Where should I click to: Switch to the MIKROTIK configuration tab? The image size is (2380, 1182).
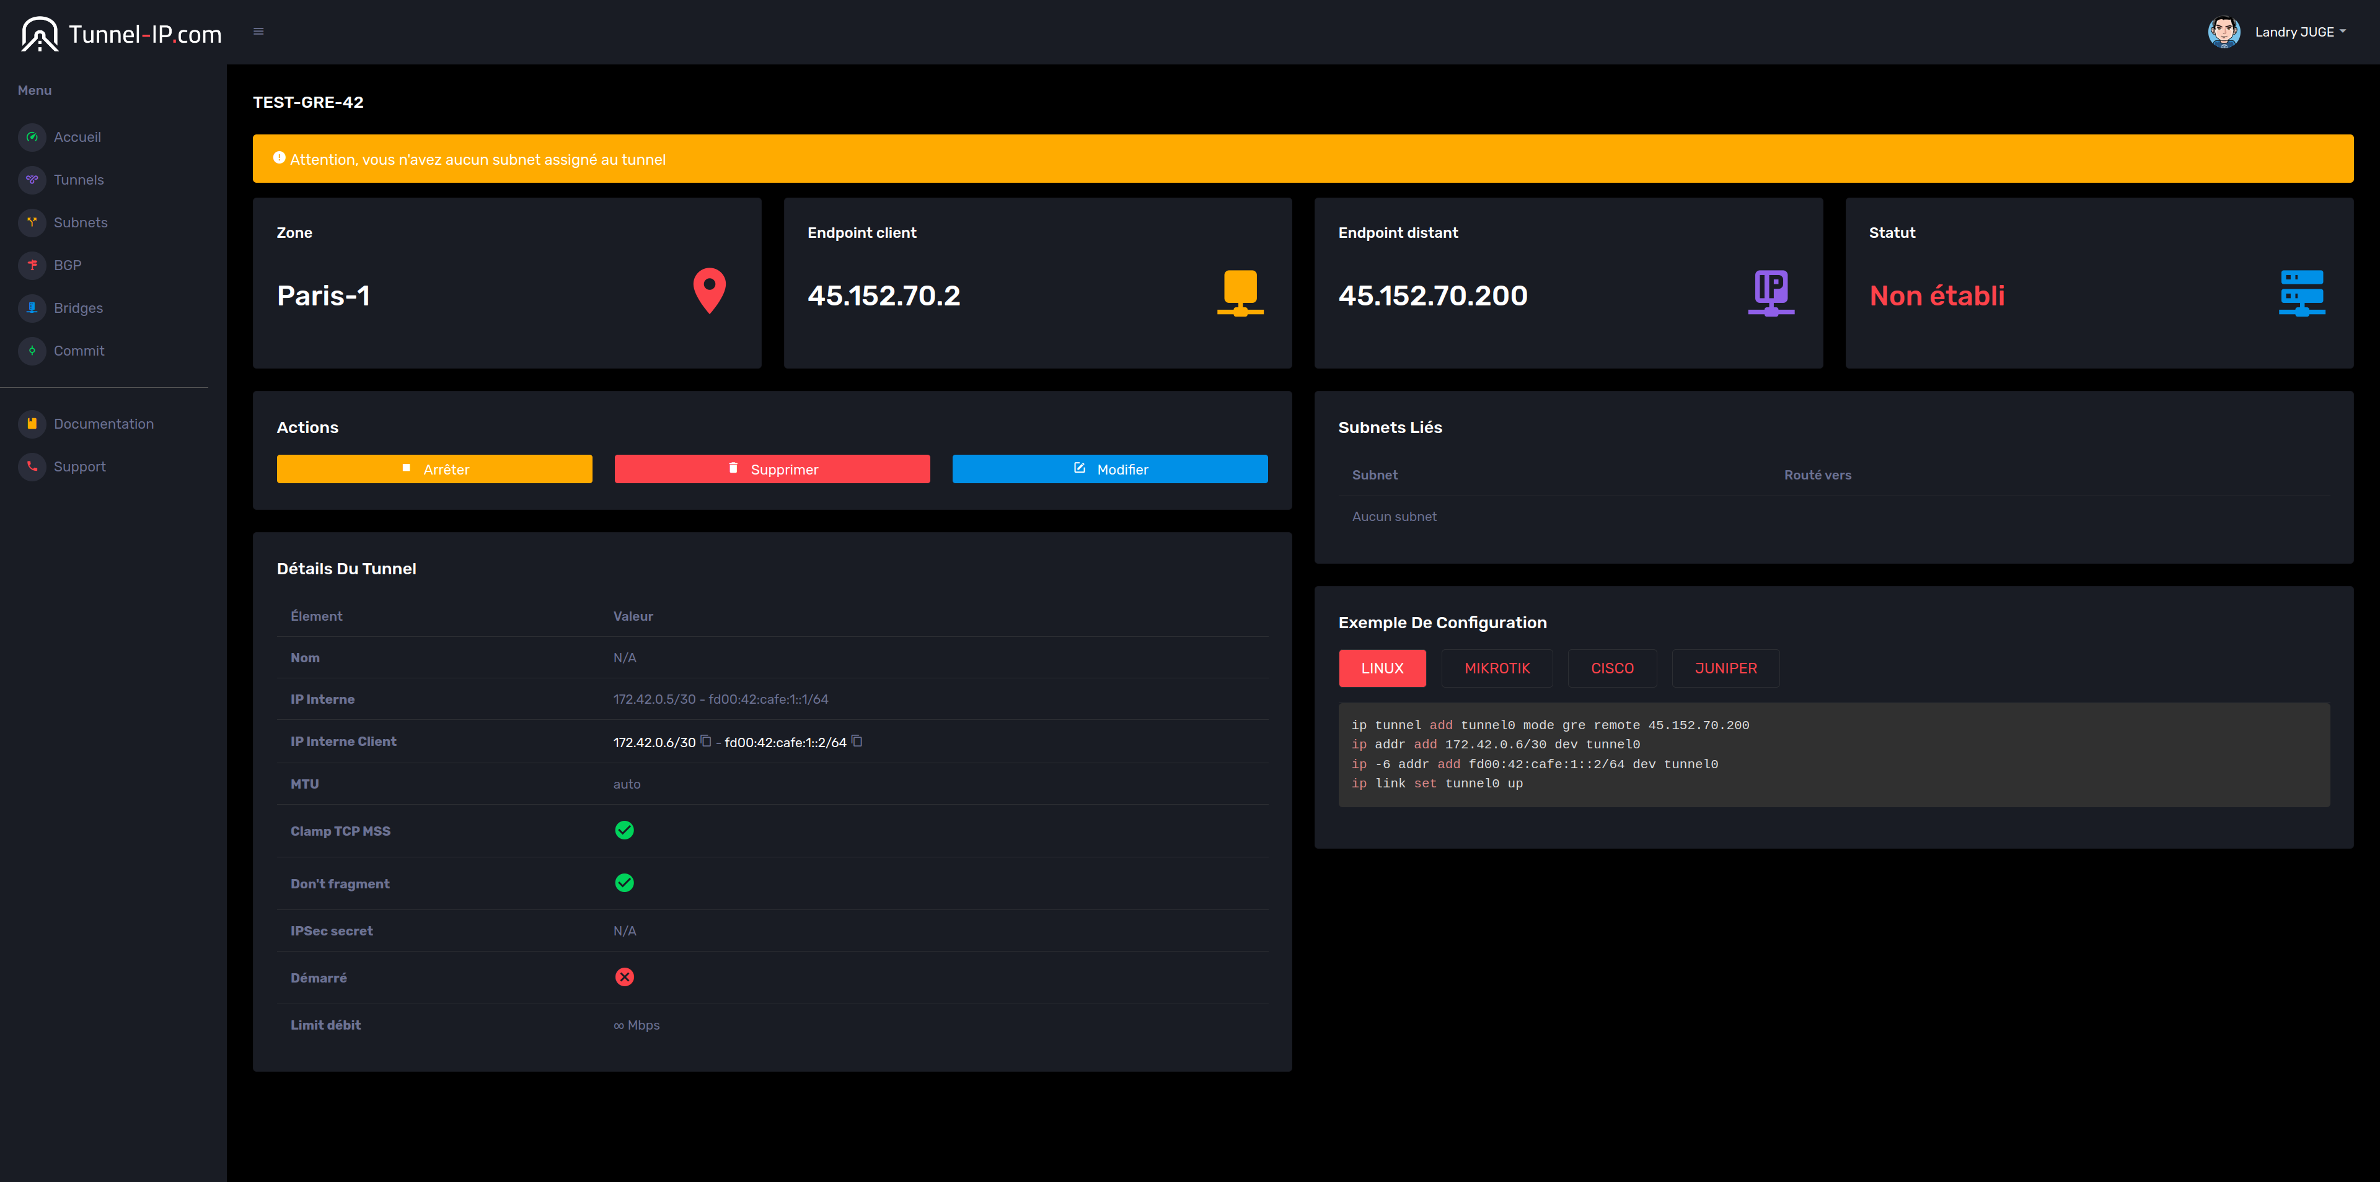[x=1497, y=668]
